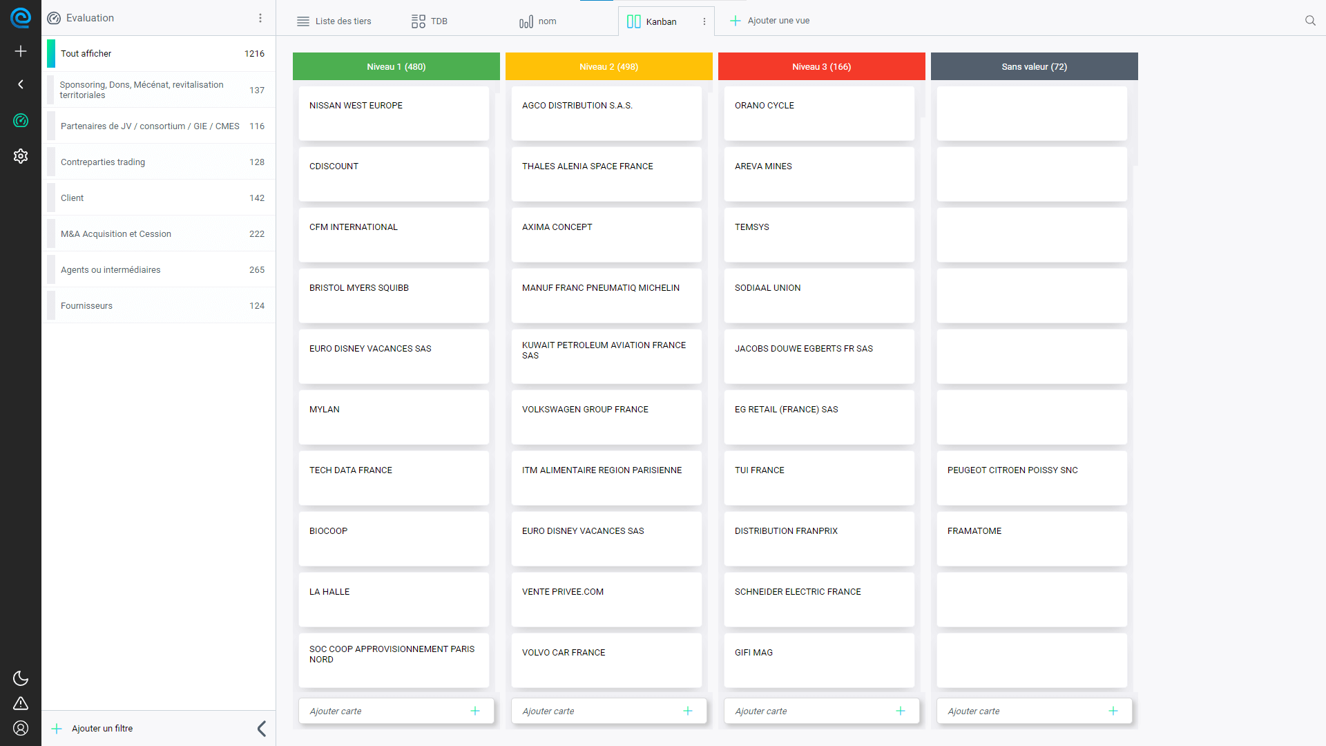Click the plus icon in Niveau 2 Ajouter carte
This screenshot has width=1326, height=746.
pyautogui.click(x=688, y=711)
